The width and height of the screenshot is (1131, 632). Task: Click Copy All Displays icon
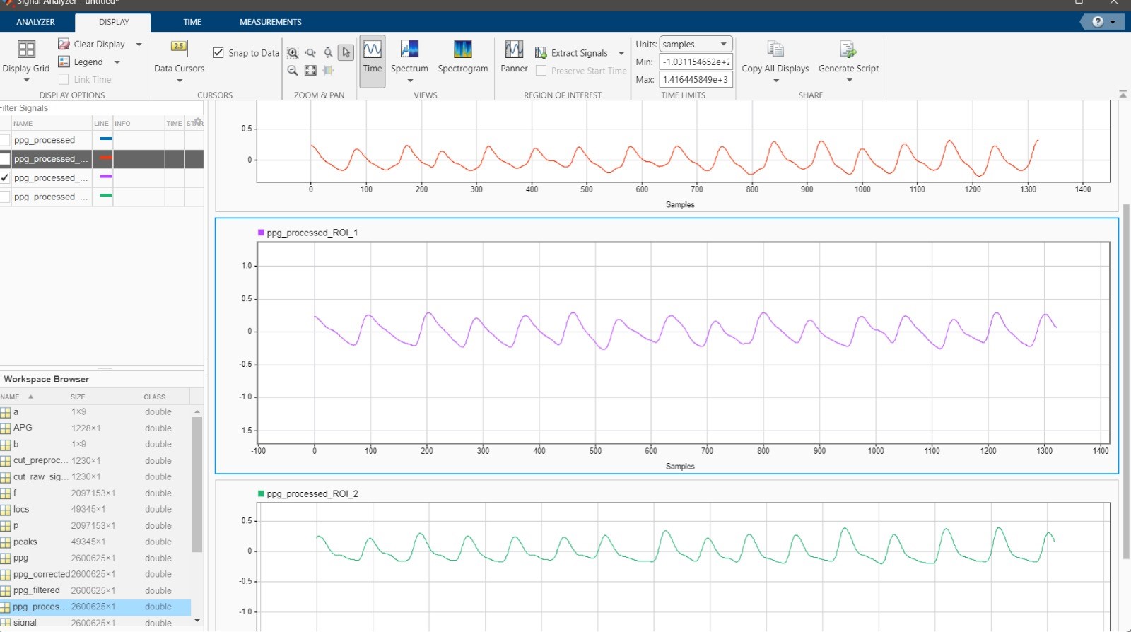pyautogui.click(x=775, y=49)
